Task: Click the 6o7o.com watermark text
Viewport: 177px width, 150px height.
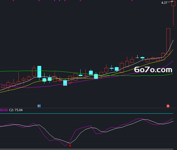Action: [153, 70]
